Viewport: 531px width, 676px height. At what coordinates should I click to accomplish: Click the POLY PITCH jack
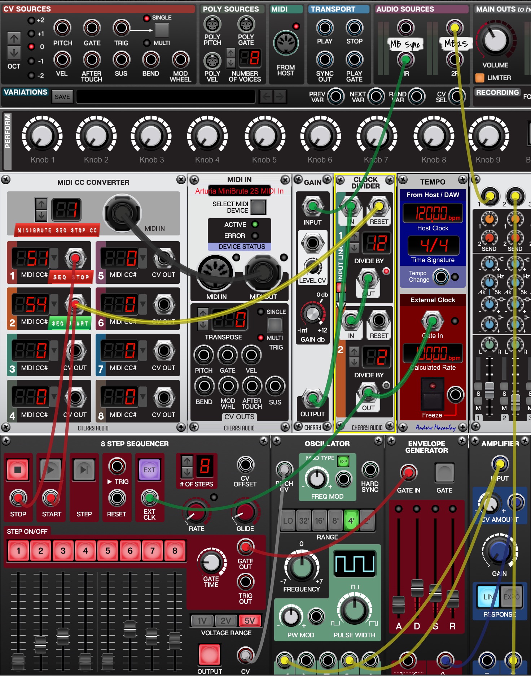tap(212, 25)
